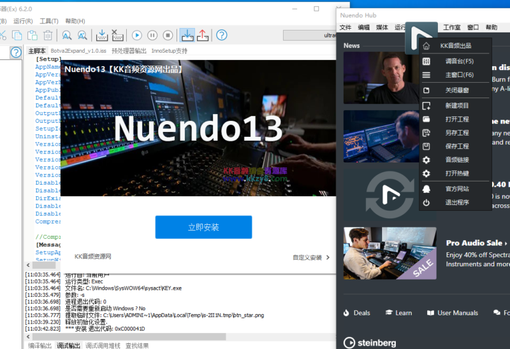Image resolution: width=510 pixels, height=349 pixels.
Task: Click the gear icon beside 音频链接
Action: coord(426,160)
